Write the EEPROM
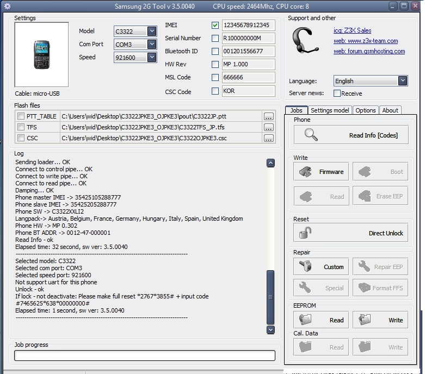The image size is (425, 374). (x=380, y=320)
